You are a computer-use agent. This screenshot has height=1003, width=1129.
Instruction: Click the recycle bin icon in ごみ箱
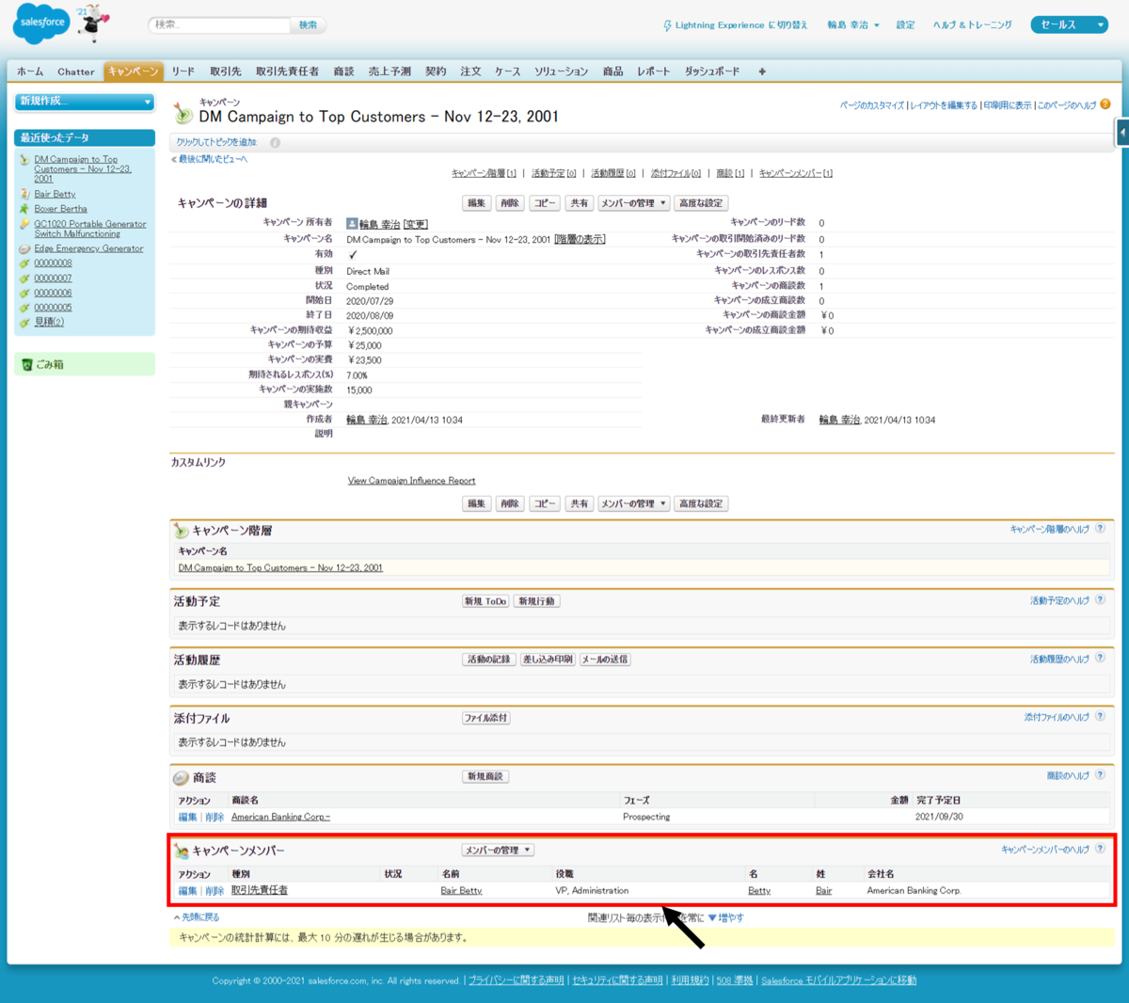coord(27,364)
